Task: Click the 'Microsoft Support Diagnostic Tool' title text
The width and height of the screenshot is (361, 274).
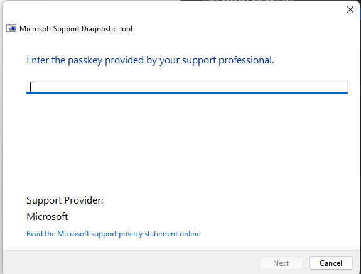Action: pyautogui.click(x=76, y=29)
